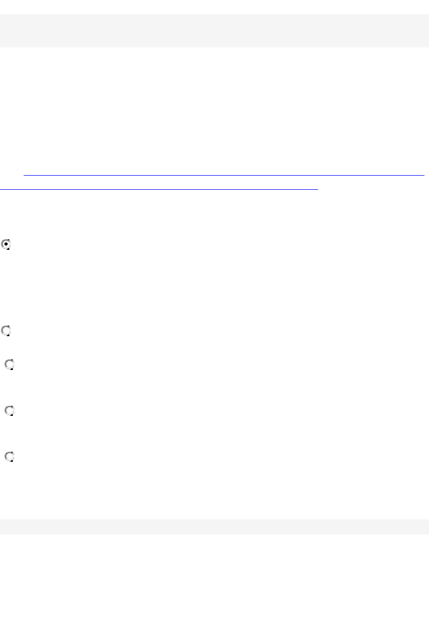Click the longer underlined blank line
The width and height of the screenshot is (429, 641).
[223, 175]
